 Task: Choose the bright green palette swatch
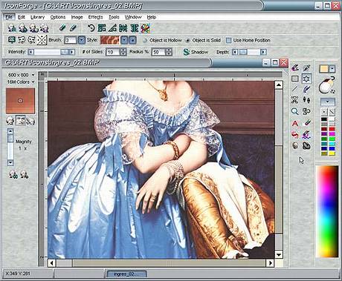coord(332,139)
